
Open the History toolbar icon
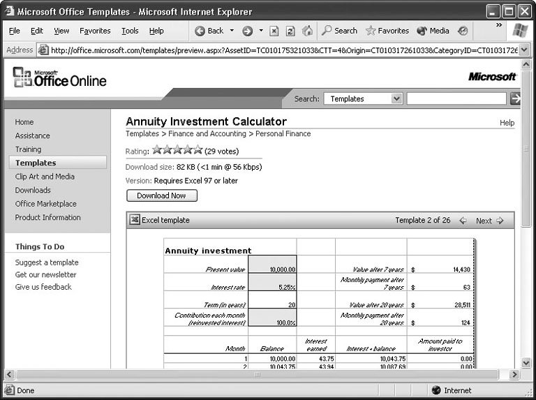(463, 31)
